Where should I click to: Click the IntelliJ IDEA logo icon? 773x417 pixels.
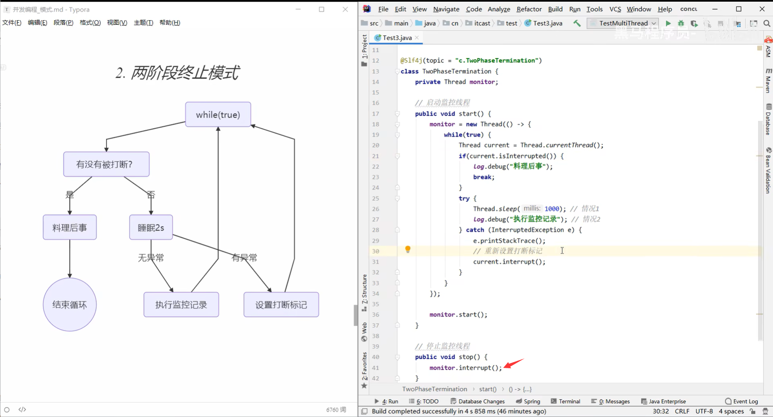(367, 9)
